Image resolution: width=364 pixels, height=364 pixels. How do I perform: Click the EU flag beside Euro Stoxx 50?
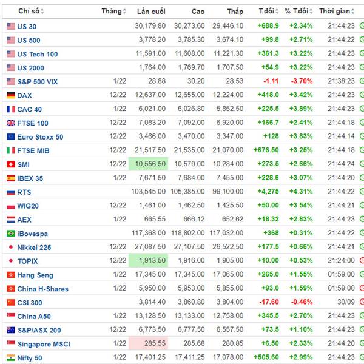[x=11, y=136]
